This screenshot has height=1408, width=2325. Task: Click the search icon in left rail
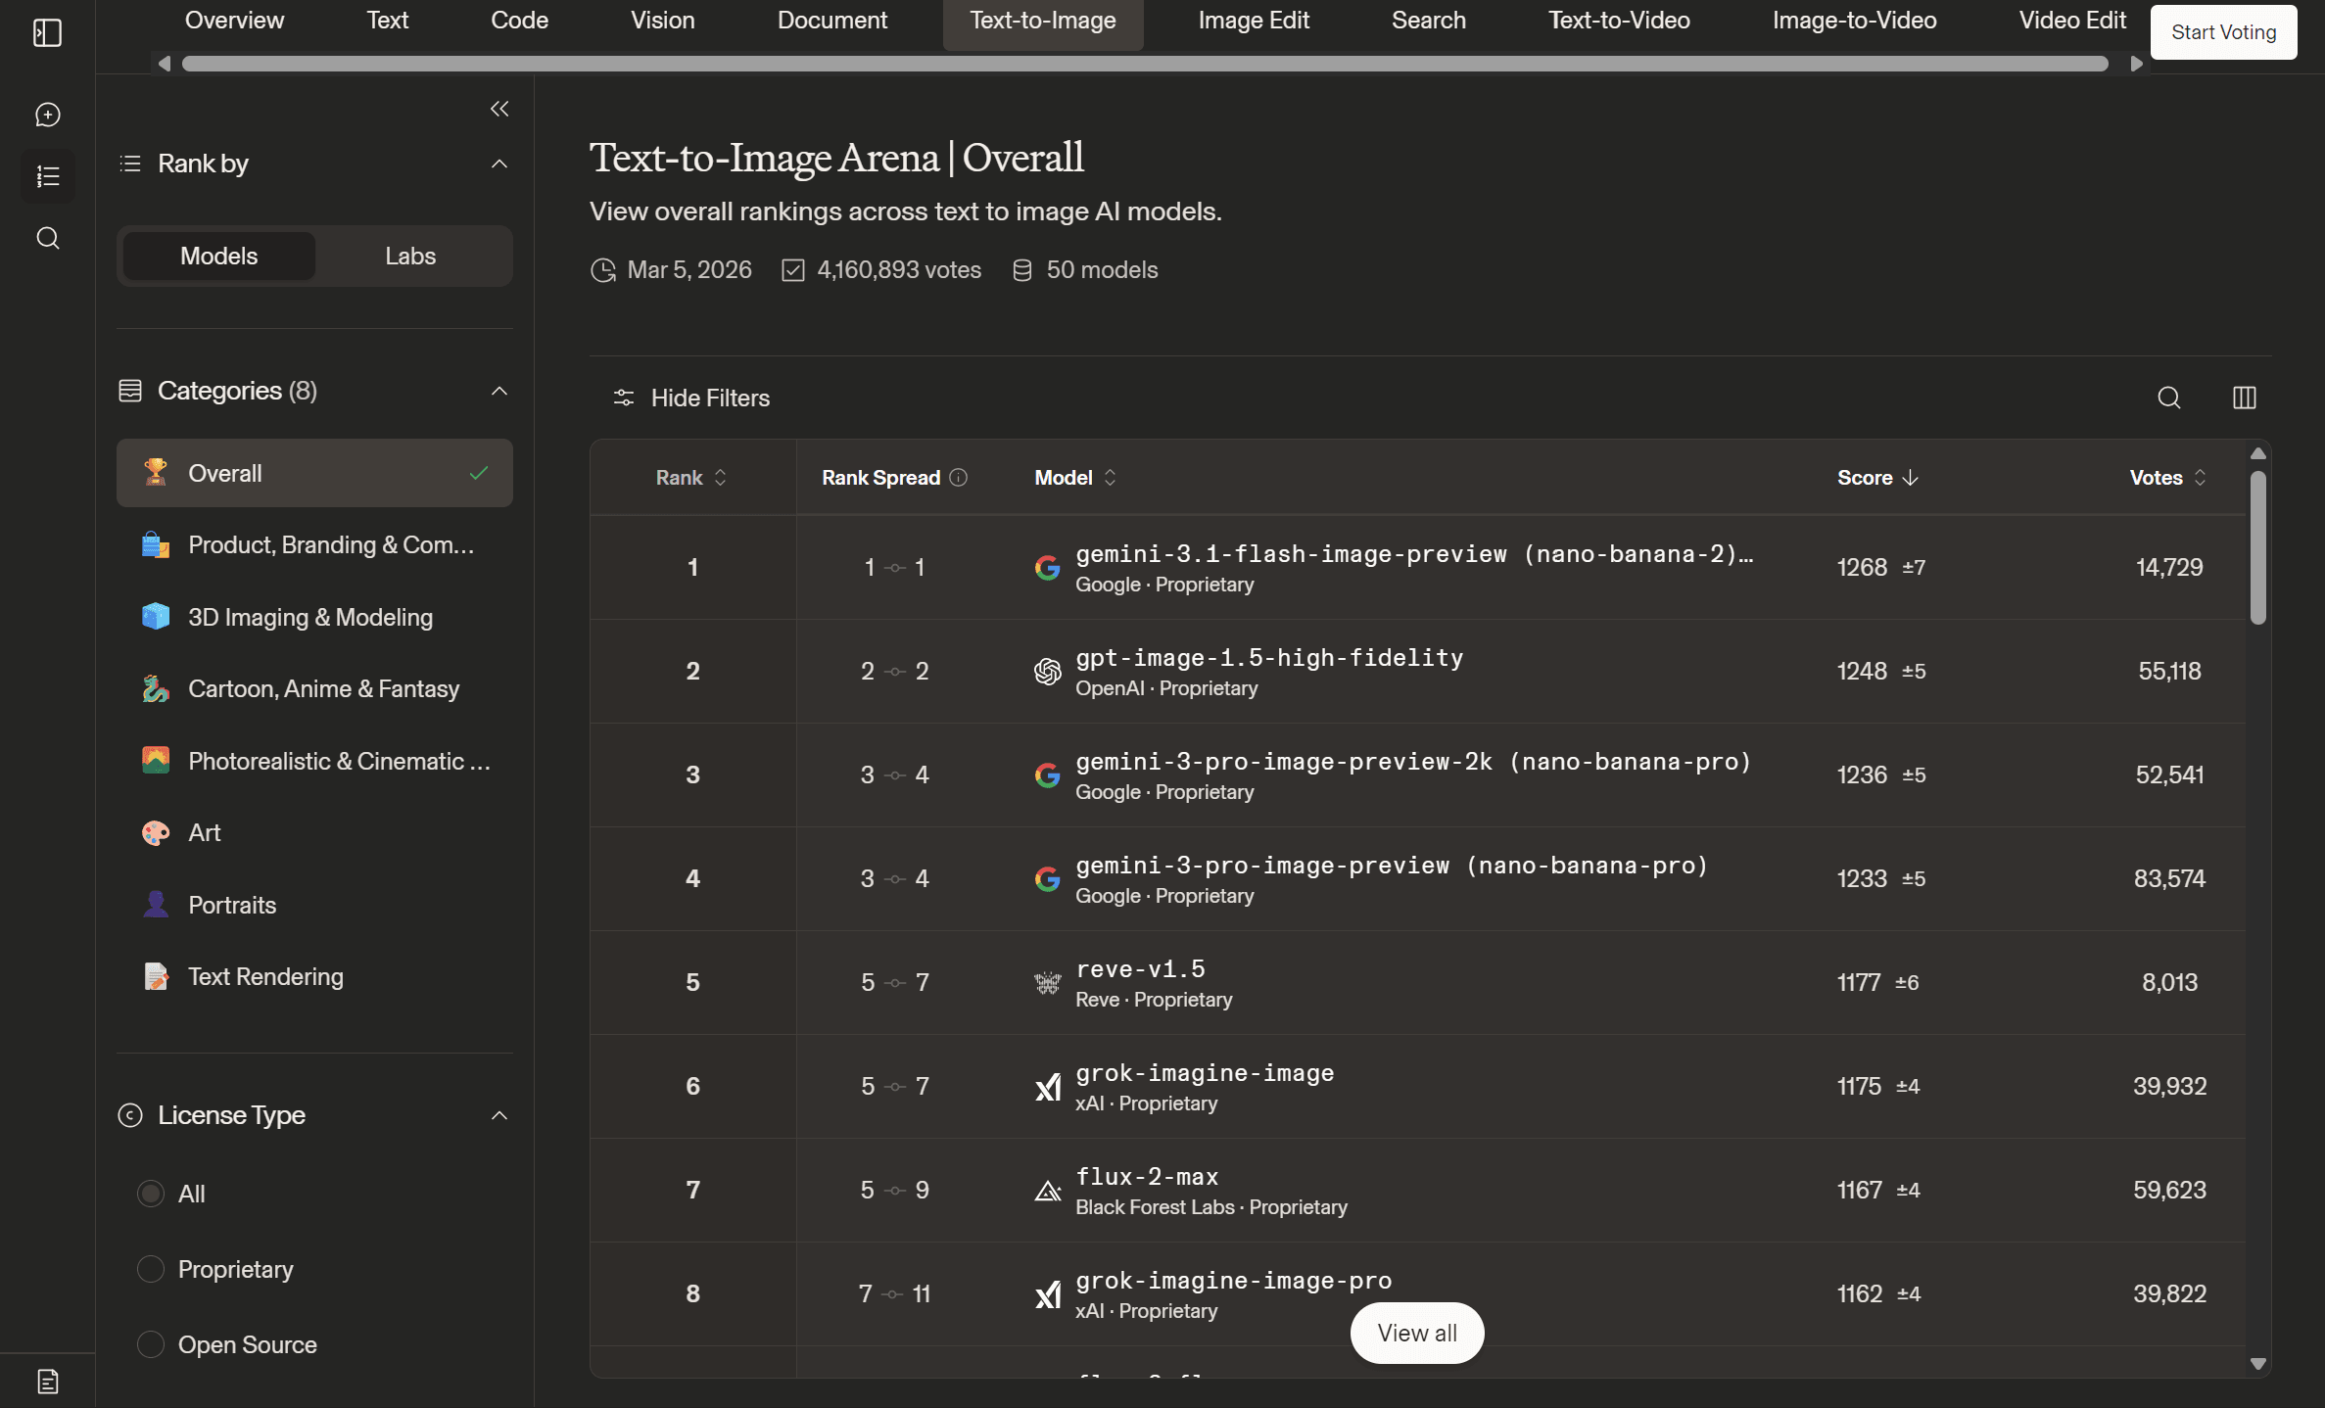[x=47, y=238]
